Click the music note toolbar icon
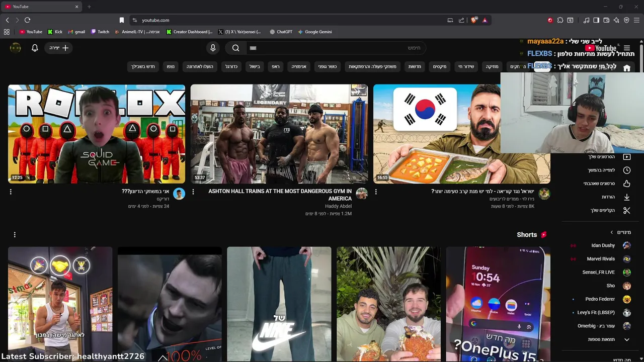The height and width of the screenshot is (362, 644). coord(586,20)
